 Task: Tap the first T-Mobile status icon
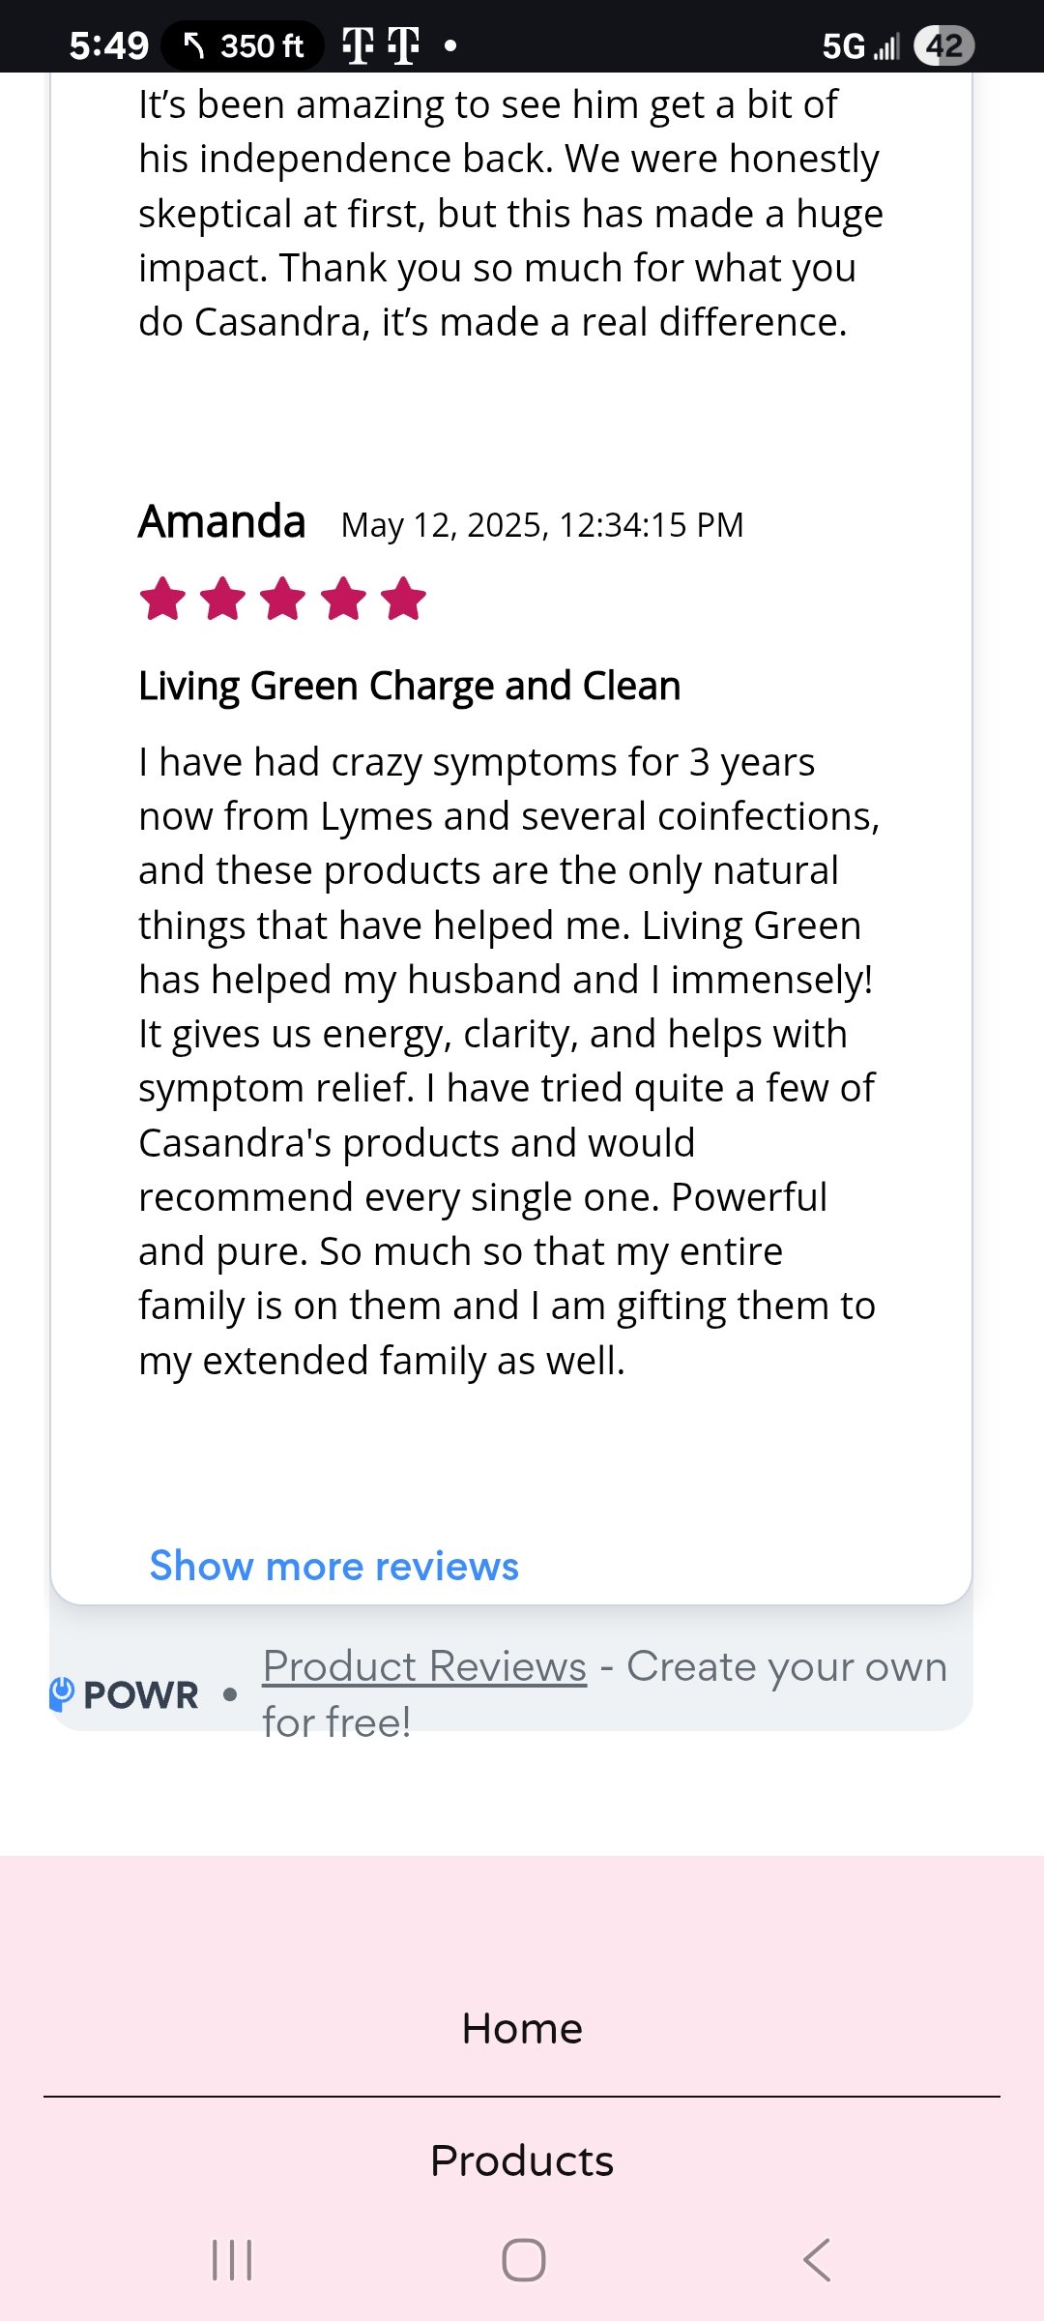click(x=359, y=45)
